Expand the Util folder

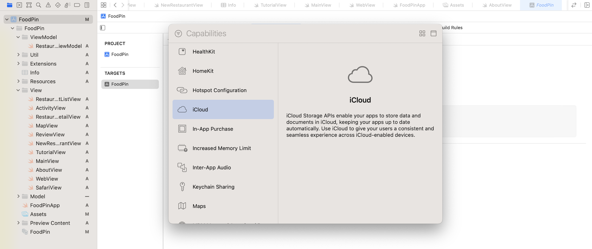pos(18,55)
